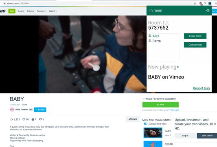The width and height of the screenshot is (217, 147).
Task: Click the green Join button in header
Action: pyautogui.click(x=12, y=11)
